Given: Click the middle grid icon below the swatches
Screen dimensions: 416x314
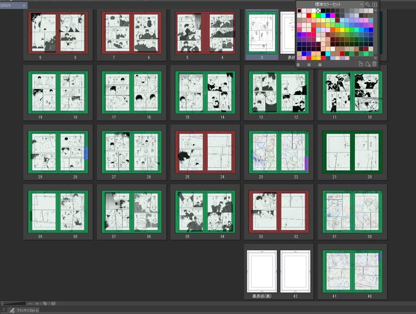Looking at the screenshot, I should point(309,65).
